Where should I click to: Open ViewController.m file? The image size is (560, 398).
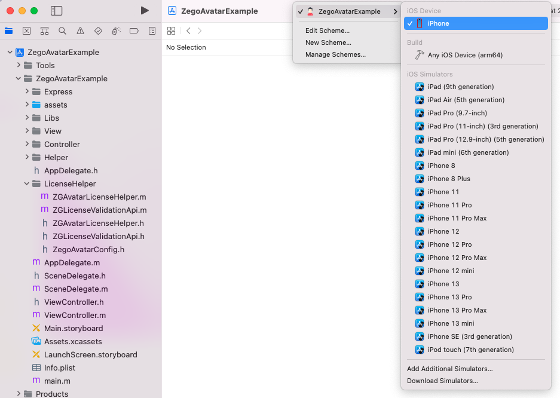coord(75,315)
